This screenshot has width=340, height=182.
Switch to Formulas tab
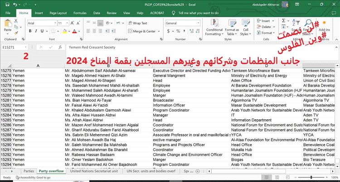[80, 13]
